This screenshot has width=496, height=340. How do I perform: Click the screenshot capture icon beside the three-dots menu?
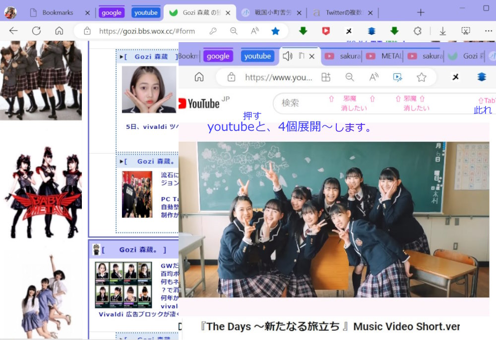point(466,31)
